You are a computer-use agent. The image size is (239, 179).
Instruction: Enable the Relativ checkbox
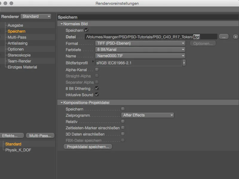(x=123, y=121)
